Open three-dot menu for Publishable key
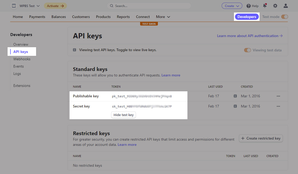Image resolution: width=298 pixels, height=174 pixels. tap(278, 96)
